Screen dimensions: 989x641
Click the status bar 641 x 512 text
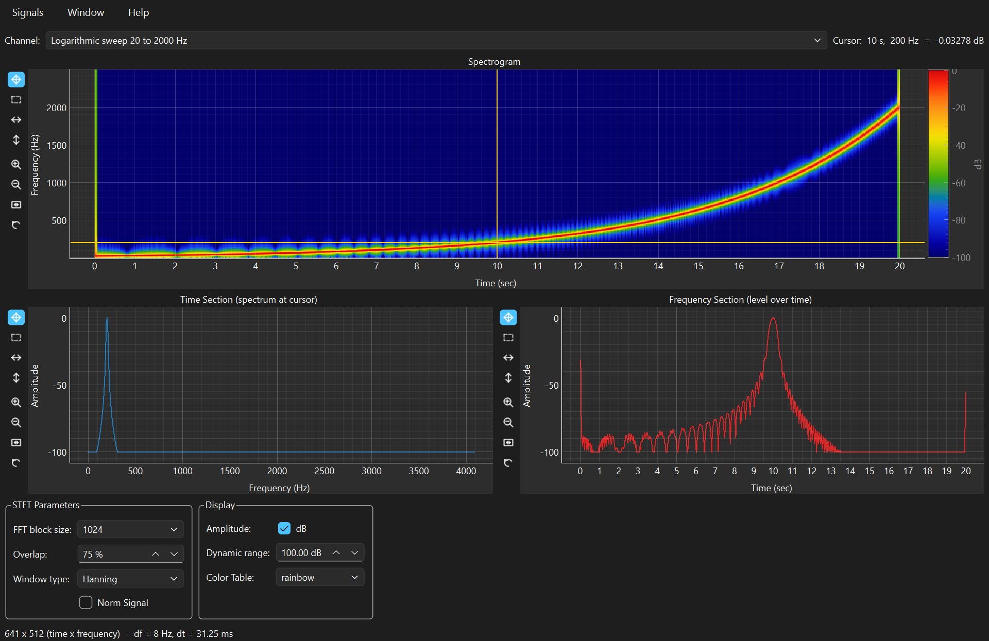click(x=119, y=633)
